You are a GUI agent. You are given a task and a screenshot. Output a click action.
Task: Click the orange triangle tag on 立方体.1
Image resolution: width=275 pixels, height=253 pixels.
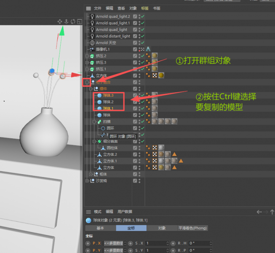coord(181,161)
